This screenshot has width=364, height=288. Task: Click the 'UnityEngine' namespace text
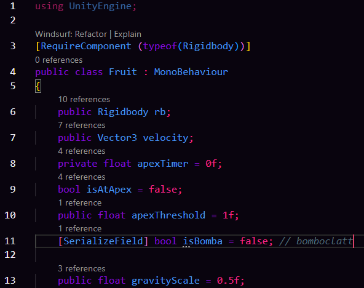(100, 6)
